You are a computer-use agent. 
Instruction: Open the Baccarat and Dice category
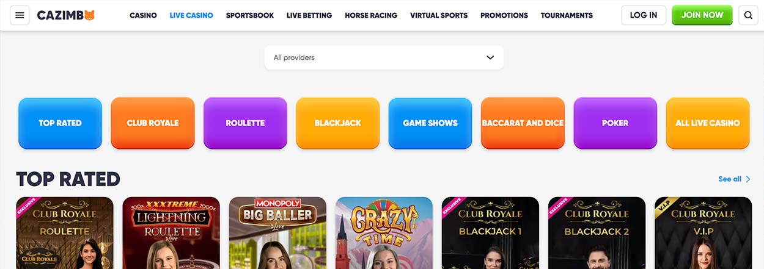[x=523, y=123]
